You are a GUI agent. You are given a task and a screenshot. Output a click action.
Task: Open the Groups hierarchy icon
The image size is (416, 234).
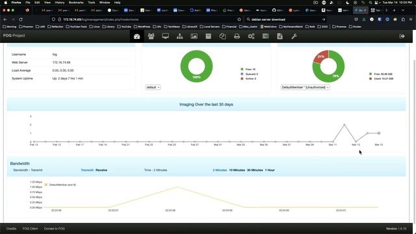[x=179, y=36]
